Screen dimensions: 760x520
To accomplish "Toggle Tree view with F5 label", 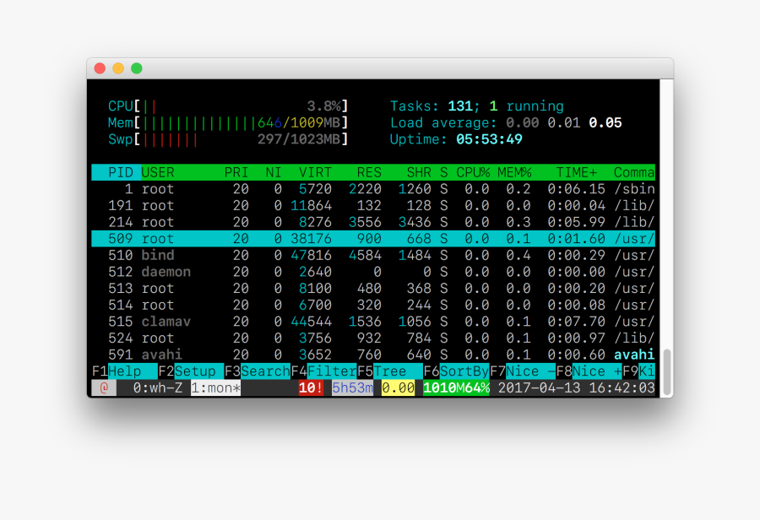I will (389, 371).
